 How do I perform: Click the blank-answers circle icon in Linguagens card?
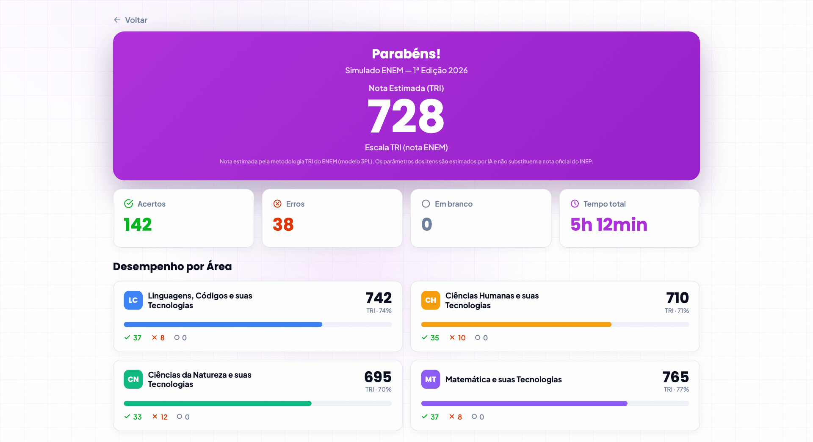pos(177,337)
